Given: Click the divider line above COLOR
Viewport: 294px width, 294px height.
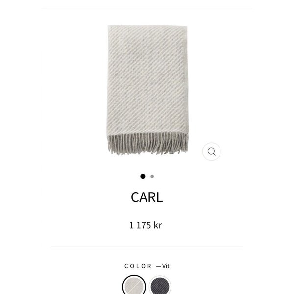Looking at the screenshot, I should 147,247.
